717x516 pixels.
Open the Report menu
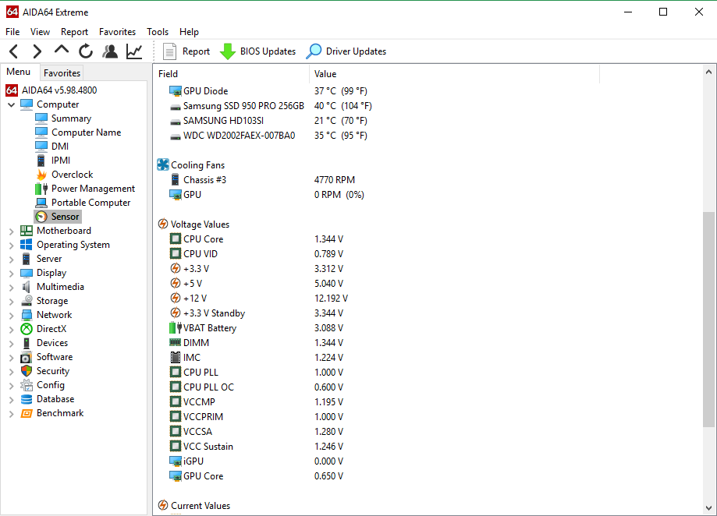pos(74,31)
